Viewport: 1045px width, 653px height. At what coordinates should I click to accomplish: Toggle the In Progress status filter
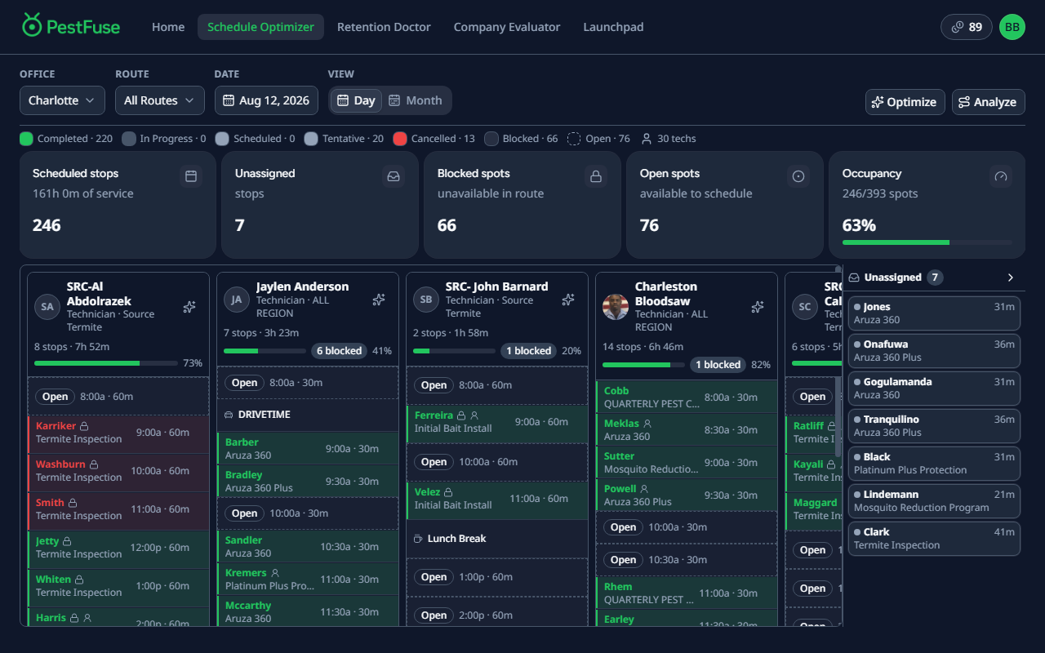tap(164, 139)
